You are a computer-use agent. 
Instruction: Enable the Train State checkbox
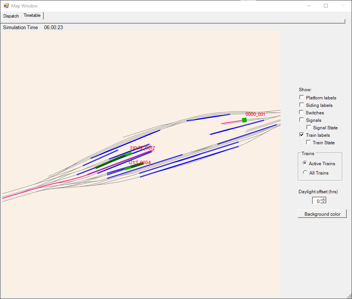[x=309, y=142]
